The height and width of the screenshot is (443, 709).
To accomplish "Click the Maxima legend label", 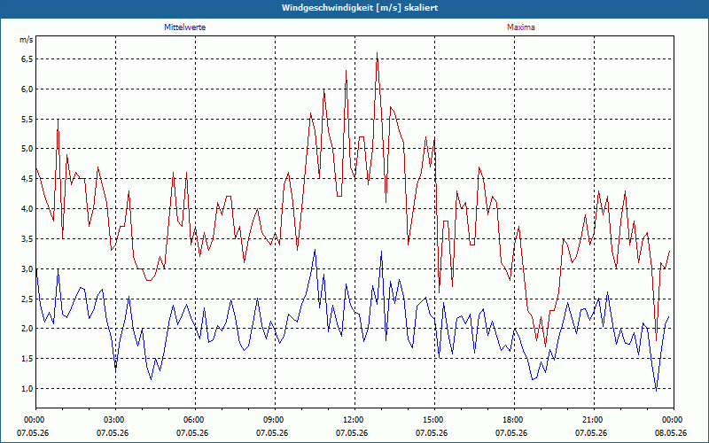I will point(520,27).
